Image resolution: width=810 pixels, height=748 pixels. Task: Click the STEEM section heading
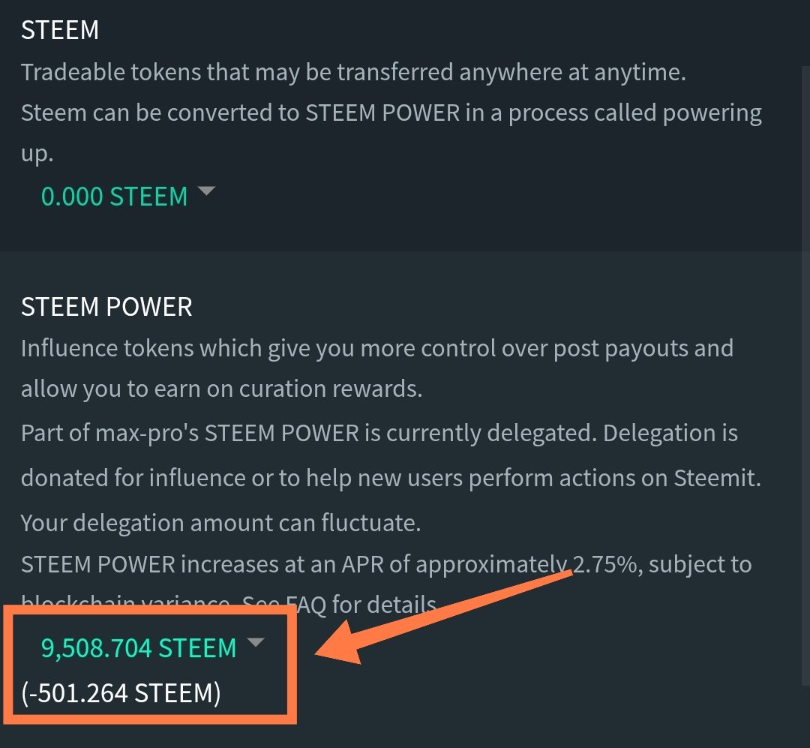click(59, 30)
